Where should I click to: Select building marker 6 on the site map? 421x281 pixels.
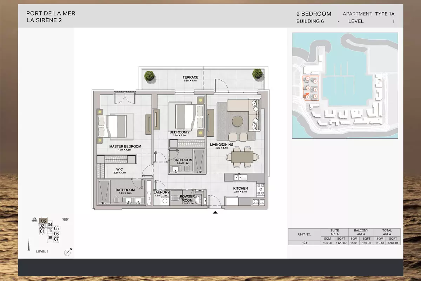click(x=307, y=97)
